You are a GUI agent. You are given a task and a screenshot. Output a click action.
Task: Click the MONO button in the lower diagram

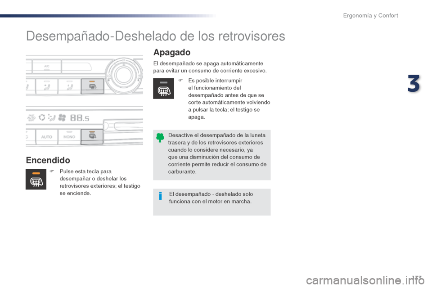click(x=69, y=137)
